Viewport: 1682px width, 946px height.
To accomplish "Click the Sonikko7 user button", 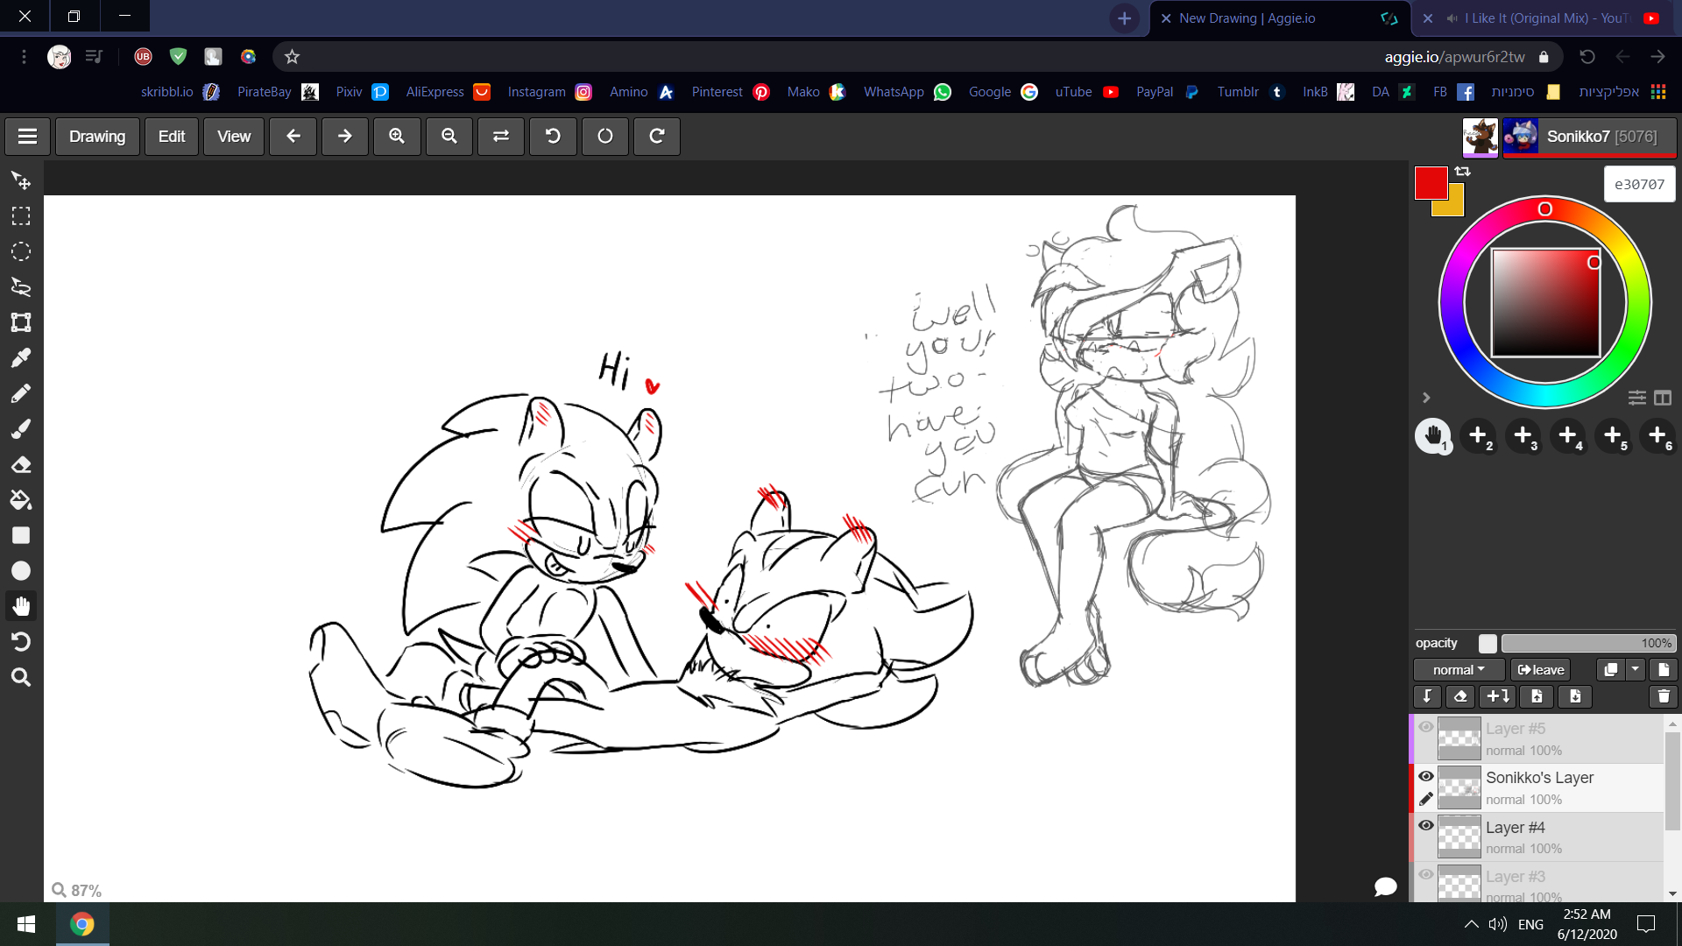I will (x=1589, y=137).
